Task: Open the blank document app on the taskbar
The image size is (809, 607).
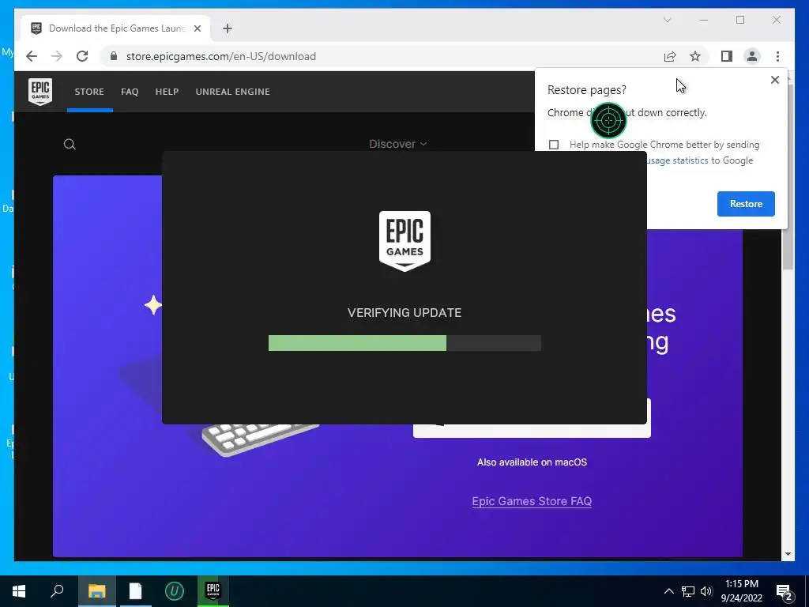Action: pyautogui.click(x=135, y=591)
